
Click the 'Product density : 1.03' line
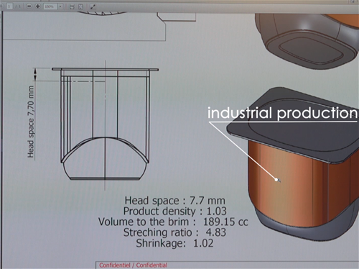[175, 211]
